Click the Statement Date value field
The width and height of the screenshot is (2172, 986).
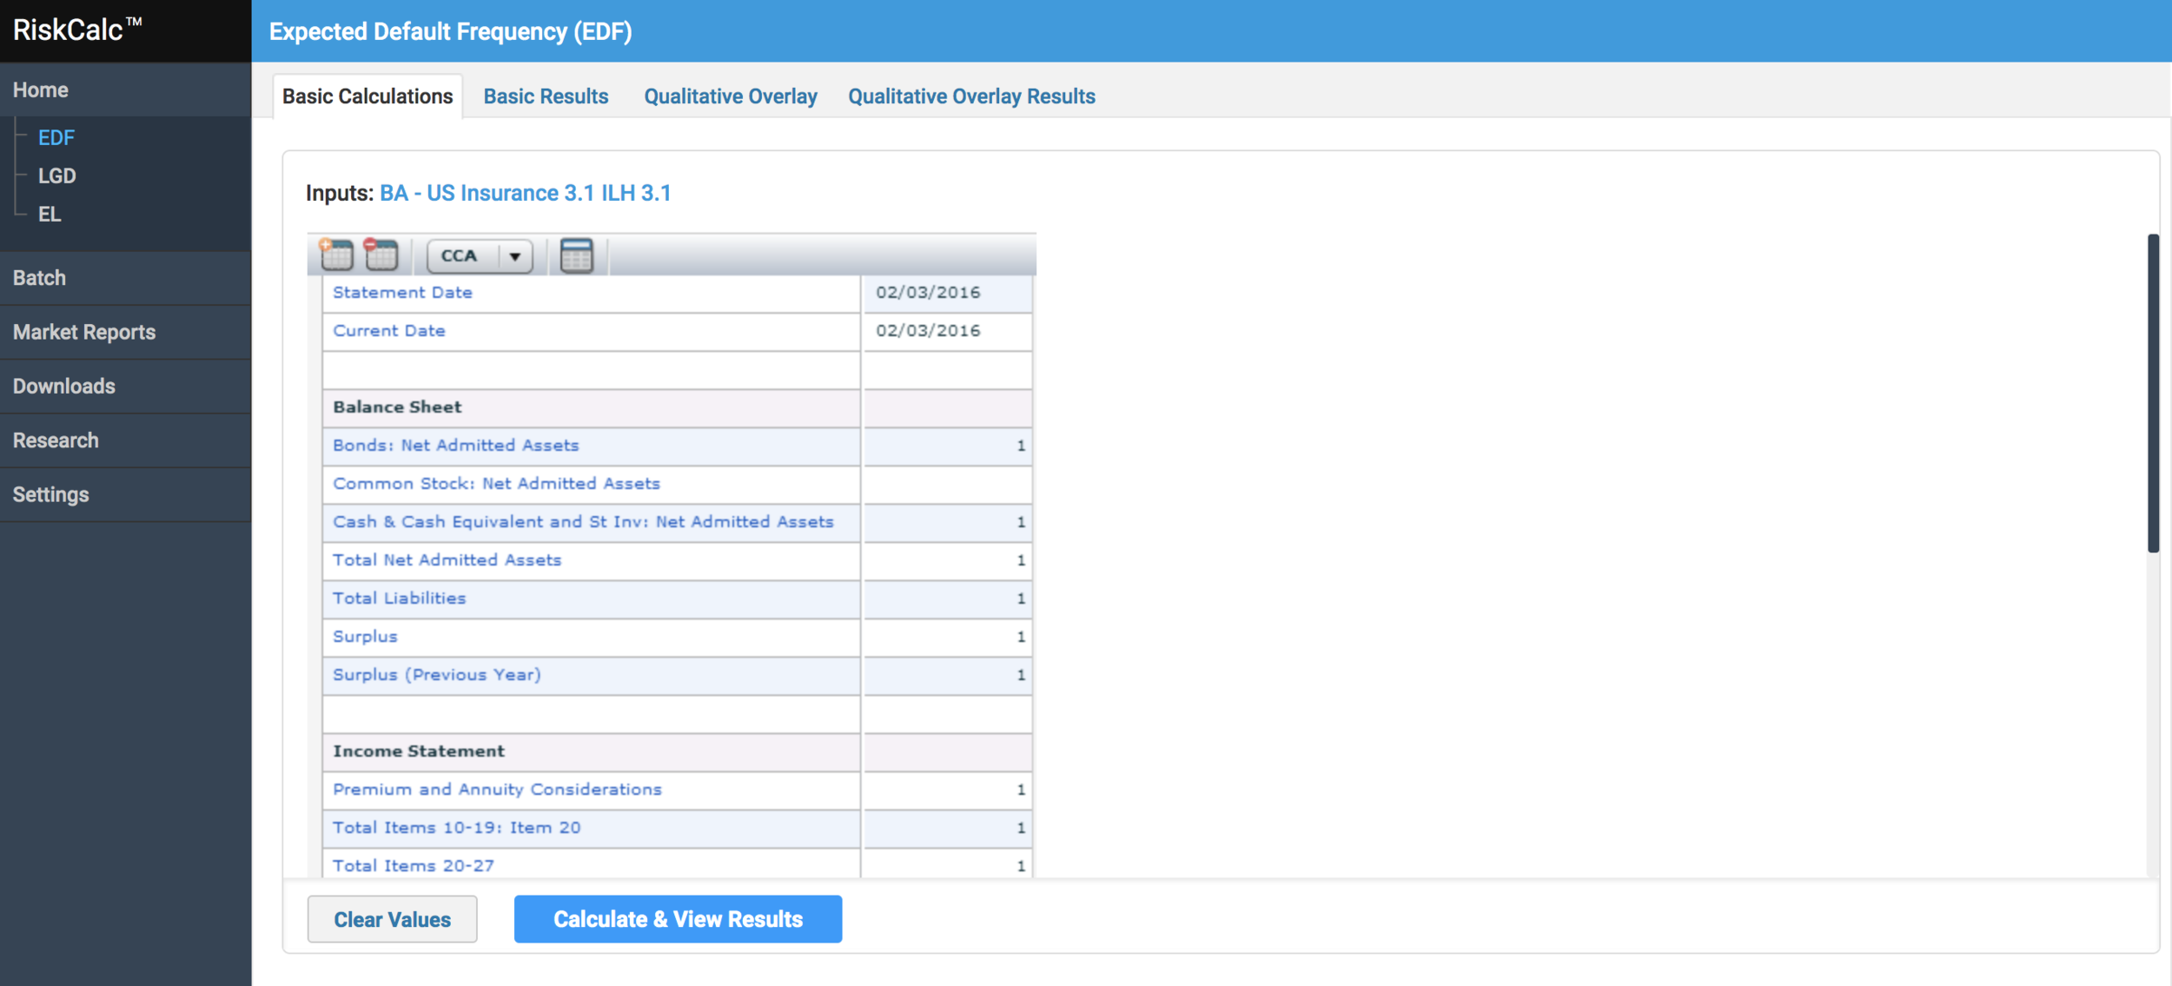tap(948, 293)
